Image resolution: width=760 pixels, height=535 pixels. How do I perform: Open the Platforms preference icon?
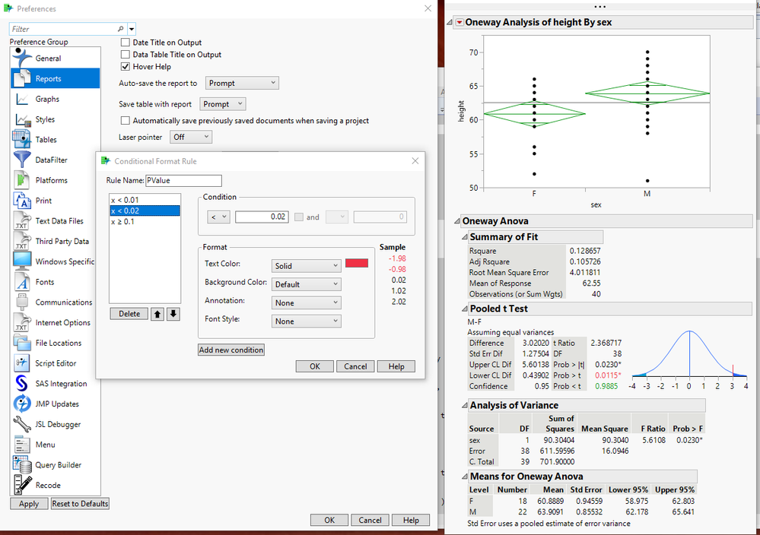[x=22, y=180]
